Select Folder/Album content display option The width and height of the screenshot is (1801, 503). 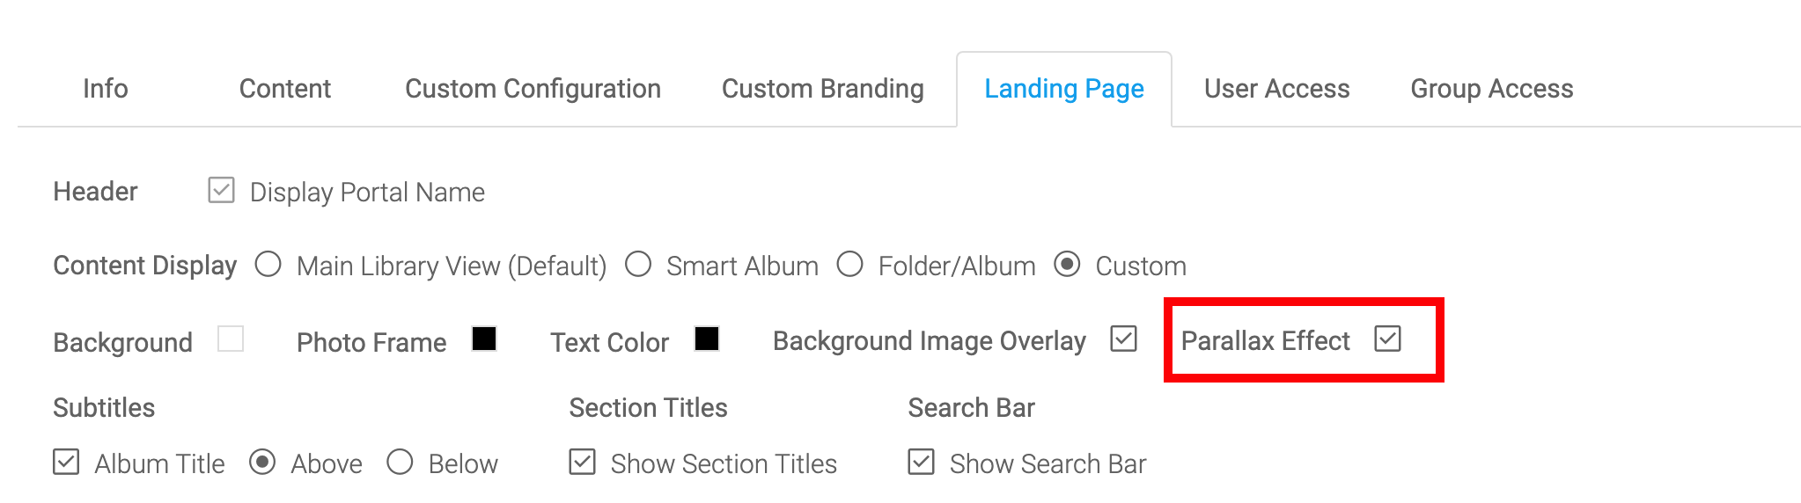coord(850,265)
